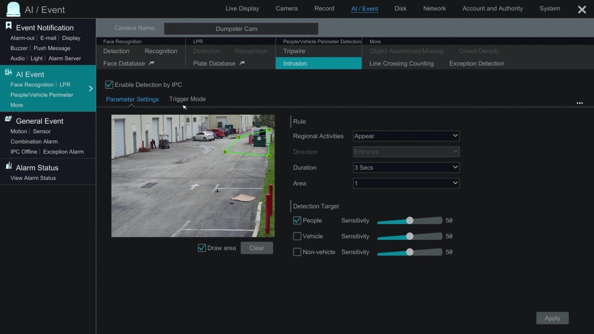Click the Event Notification bookmark icon
This screenshot has height=334, width=594.
point(9,26)
